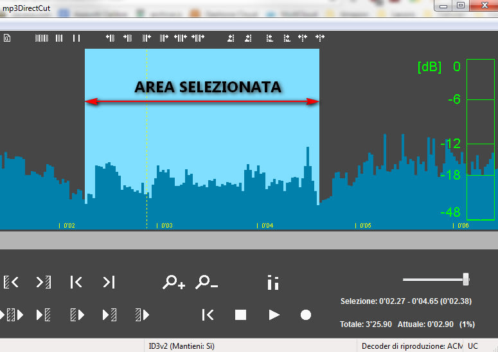Stop playback with the square button
Image resolution: width=498 pixels, height=352 pixels.
pyautogui.click(x=240, y=315)
